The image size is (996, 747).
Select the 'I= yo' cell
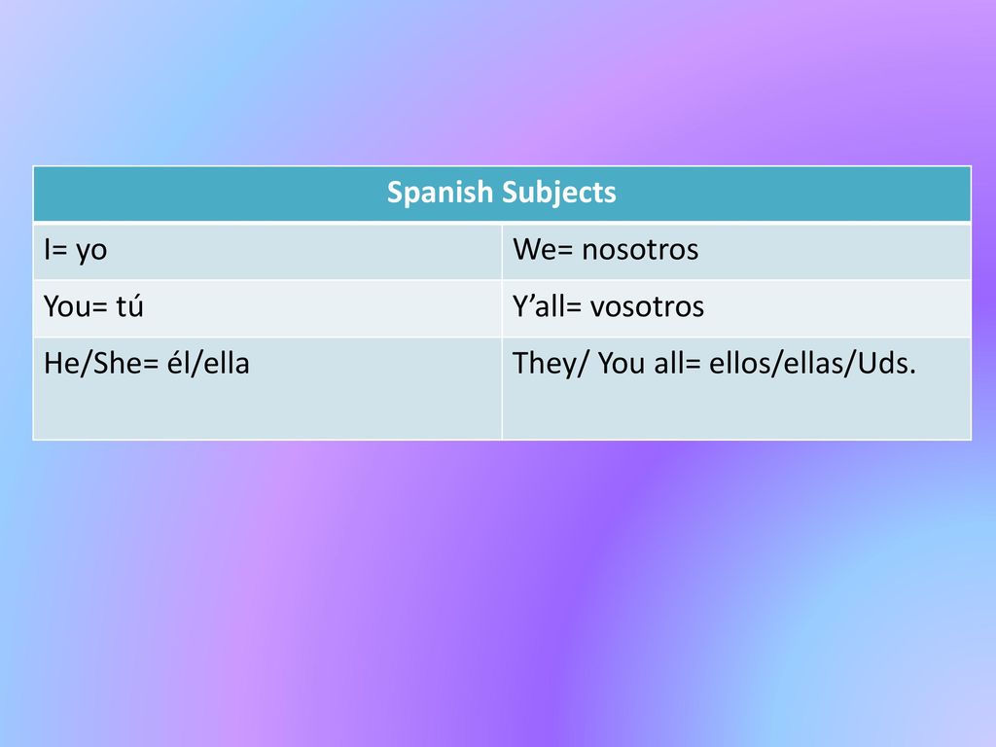click(x=267, y=252)
